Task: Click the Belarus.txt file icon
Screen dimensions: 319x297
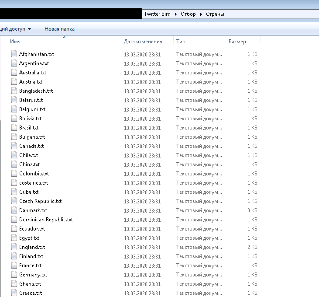Action: pyautogui.click(x=14, y=100)
